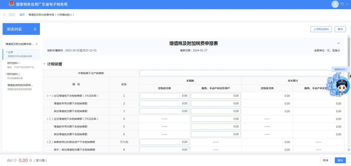
Task: Collapse the 计税依据 section
Action: point(45,64)
